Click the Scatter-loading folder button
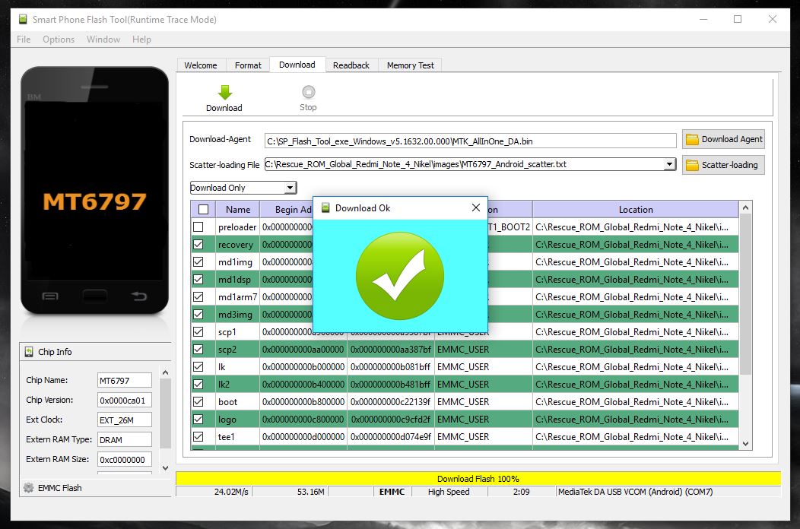 point(722,165)
